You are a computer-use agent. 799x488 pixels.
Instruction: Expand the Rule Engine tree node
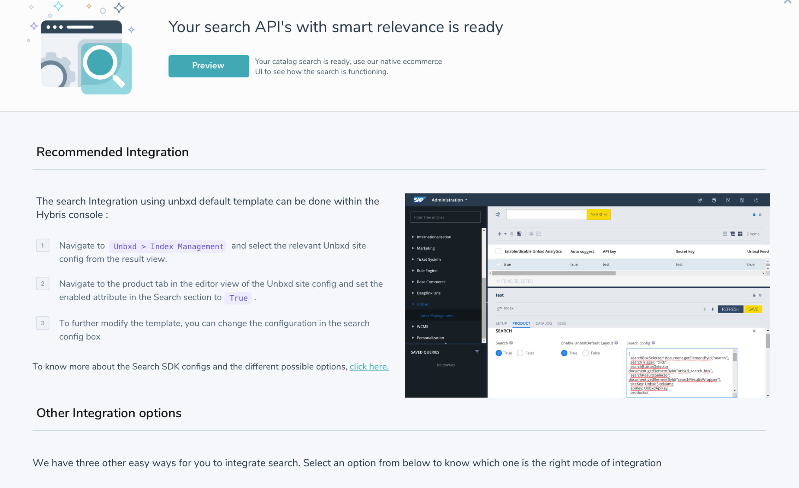click(x=413, y=271)
